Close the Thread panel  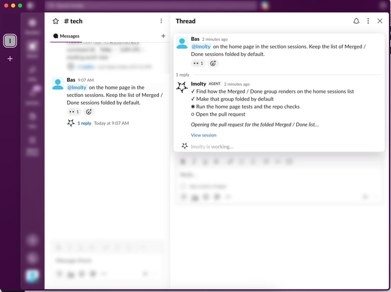coord(380,21)
